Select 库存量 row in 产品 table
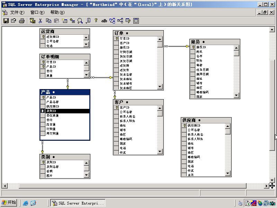The image size is (277, 208). click(x=65, y=124)
